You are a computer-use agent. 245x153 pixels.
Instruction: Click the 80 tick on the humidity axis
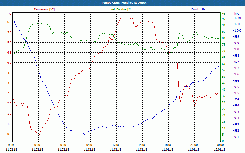coord(224,38)
